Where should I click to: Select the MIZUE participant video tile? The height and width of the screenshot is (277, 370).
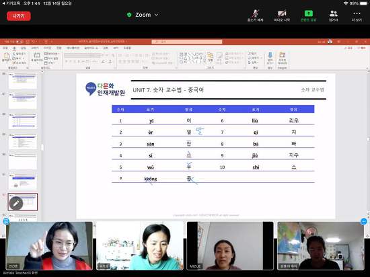[230, 245]
